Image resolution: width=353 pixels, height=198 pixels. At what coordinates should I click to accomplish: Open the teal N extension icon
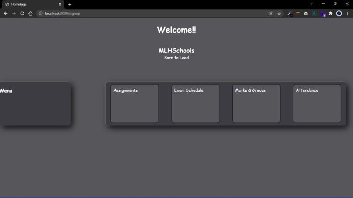point(314,14)
